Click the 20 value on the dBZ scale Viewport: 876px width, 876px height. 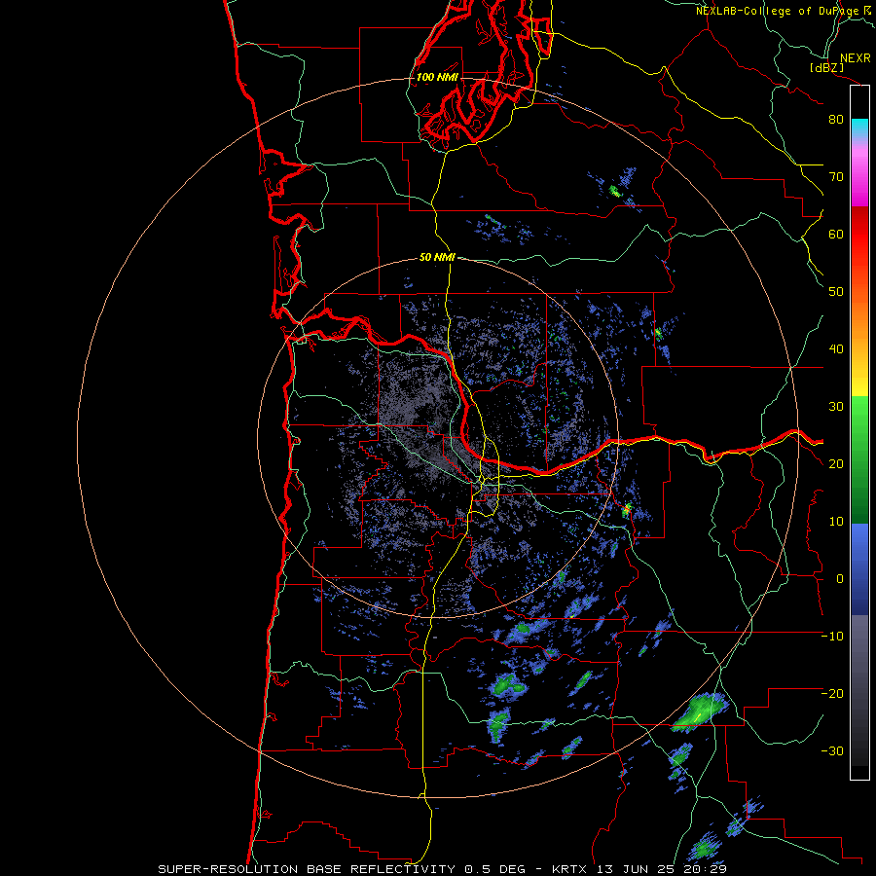pyautogui.click(x=836, y=463)
